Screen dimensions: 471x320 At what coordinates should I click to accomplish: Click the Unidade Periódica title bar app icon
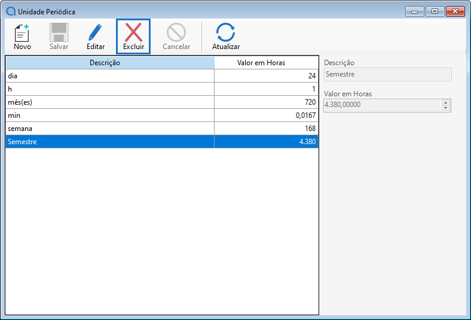tap(10, 11)
